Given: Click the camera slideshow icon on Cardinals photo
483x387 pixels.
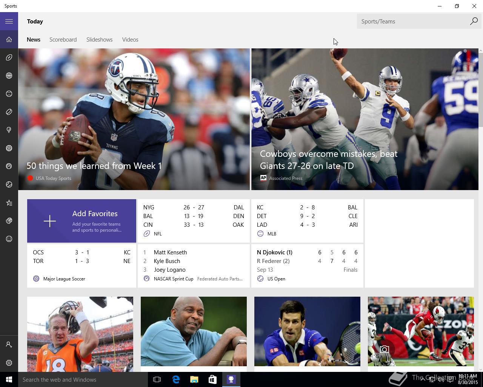Looking at the screenshot, I should tap(384, 350).
